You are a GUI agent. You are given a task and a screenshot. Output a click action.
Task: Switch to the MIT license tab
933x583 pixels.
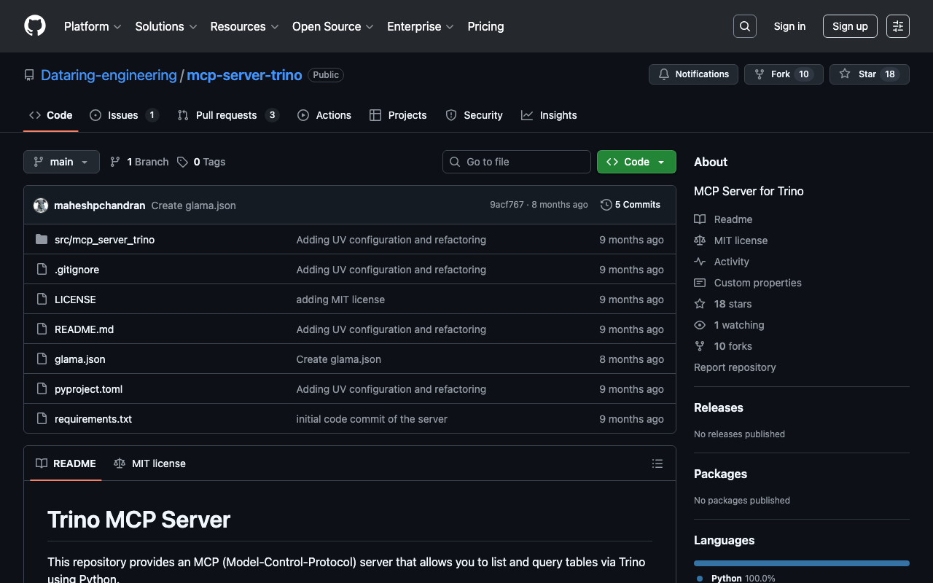pos(150,463)
